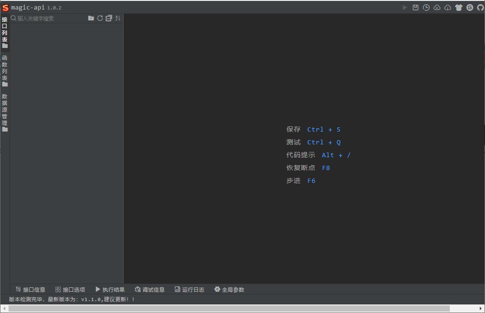Switch to the 运行日志 tab
The height and width of the screenshot is (313, 485).
[189, 289]
